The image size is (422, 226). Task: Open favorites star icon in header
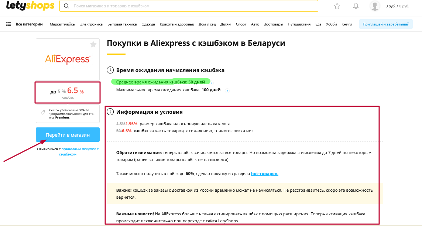337,6
